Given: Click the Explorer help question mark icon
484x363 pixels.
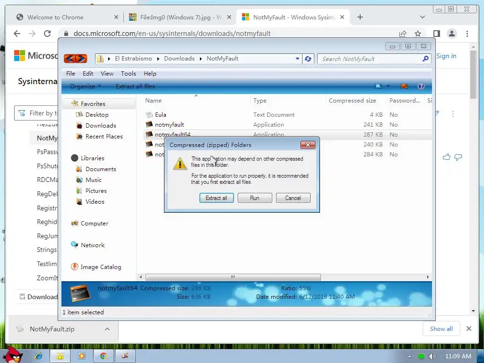Looking at the screenshot, I should (x=421, y=86).
